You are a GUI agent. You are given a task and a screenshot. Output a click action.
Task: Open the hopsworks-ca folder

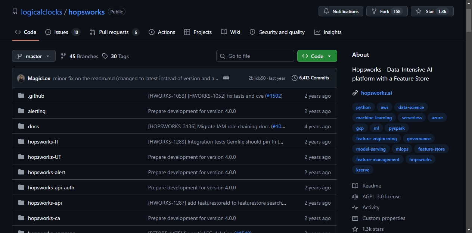pyautogui.click(x=44, y=218)
